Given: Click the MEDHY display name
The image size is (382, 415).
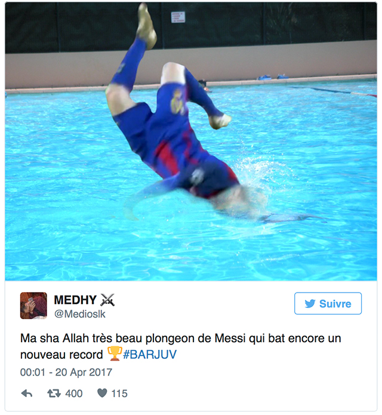Looking at the screenshot, I should (75, 300).
